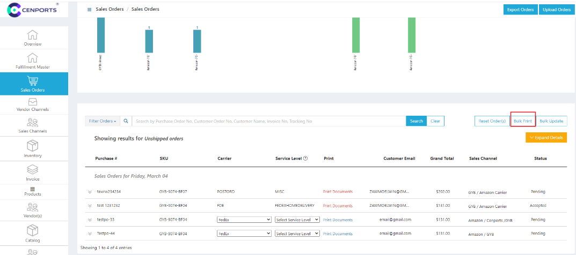This screenshot has height=255, width=576.
Task: Toggle the hamburger menu icon
Action: (x=89, y=10)
